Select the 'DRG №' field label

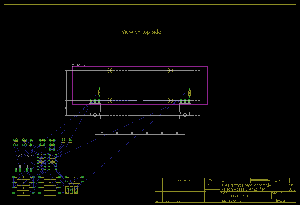(277, 193)
